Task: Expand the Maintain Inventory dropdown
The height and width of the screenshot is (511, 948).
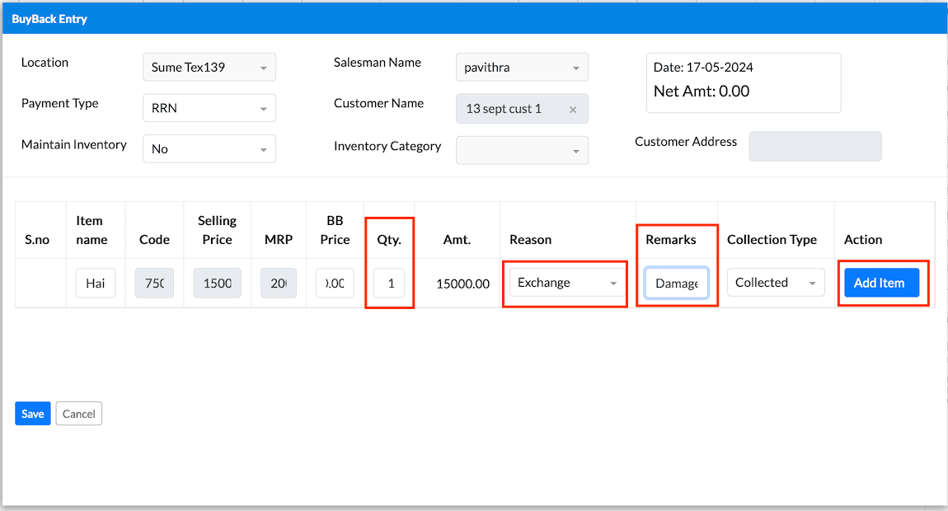Action: pos(209,149)
